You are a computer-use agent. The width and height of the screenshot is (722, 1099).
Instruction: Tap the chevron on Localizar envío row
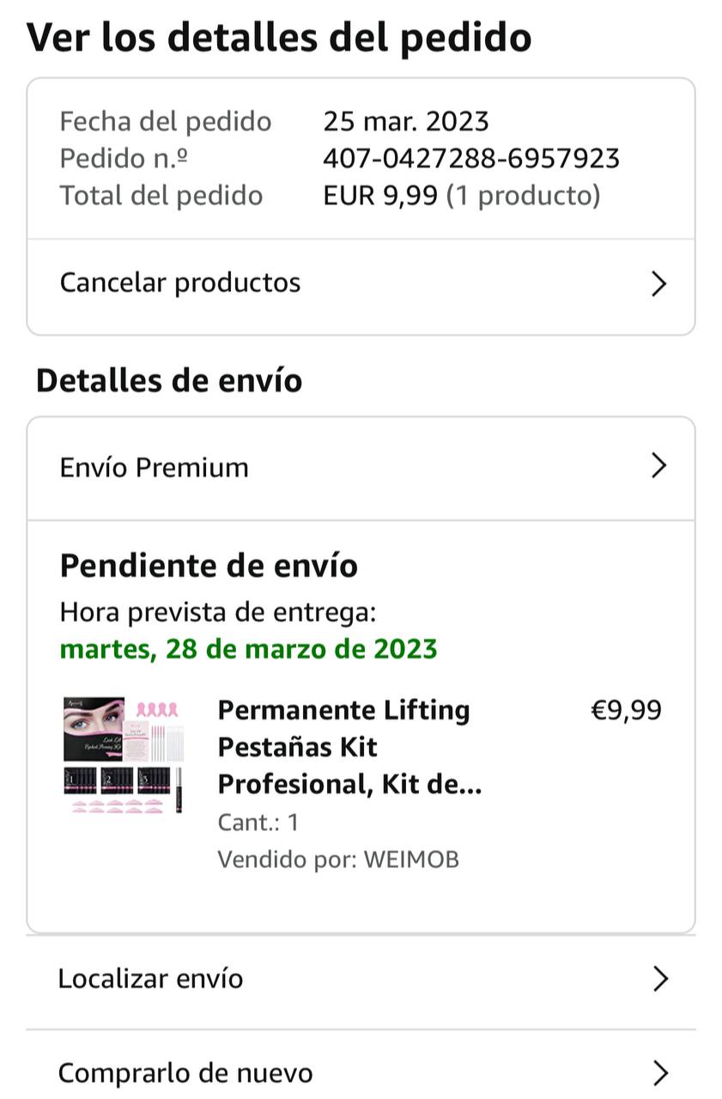[659, 979]
